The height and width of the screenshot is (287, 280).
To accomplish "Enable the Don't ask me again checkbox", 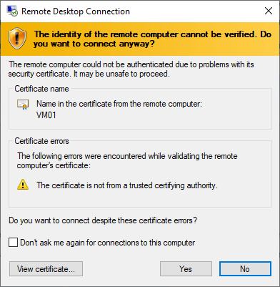I will pyautogui.click(x=13, y=243).
